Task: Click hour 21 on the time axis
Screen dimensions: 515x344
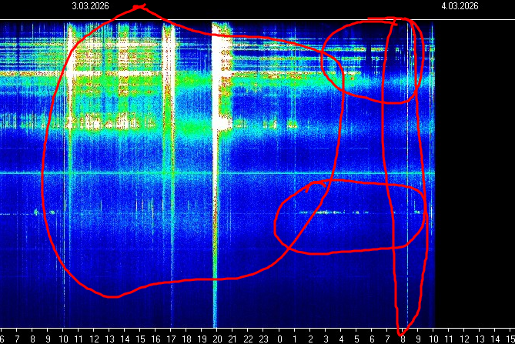Action: pos(232,338)
